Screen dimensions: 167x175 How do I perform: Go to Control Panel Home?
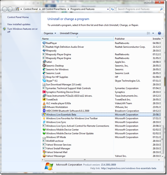pyautogui.click(x=18, y=17)
